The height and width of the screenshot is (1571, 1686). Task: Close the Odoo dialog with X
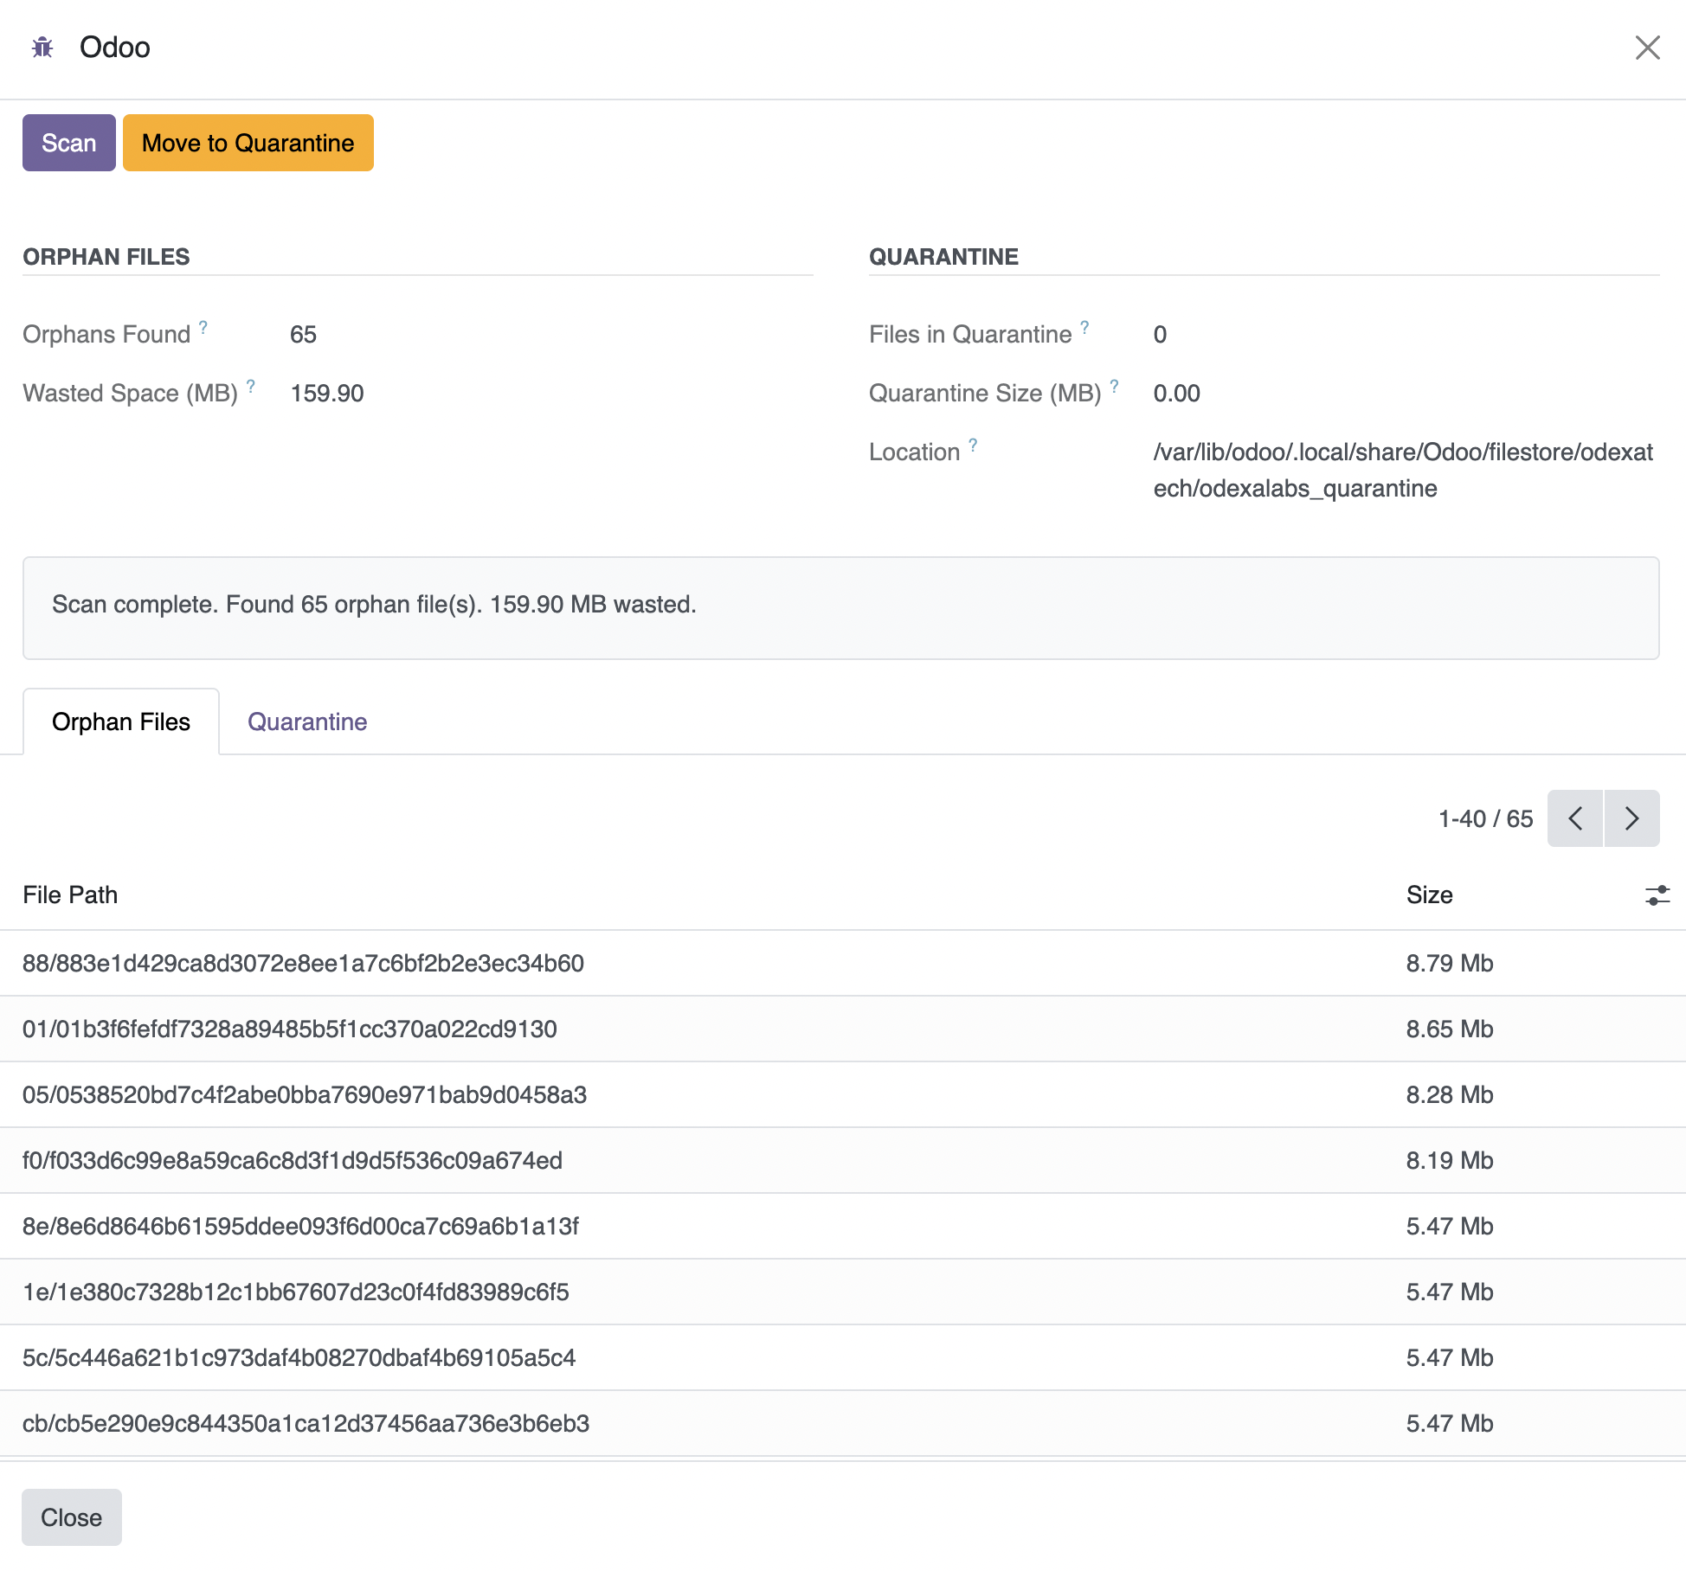point(1647,48)
